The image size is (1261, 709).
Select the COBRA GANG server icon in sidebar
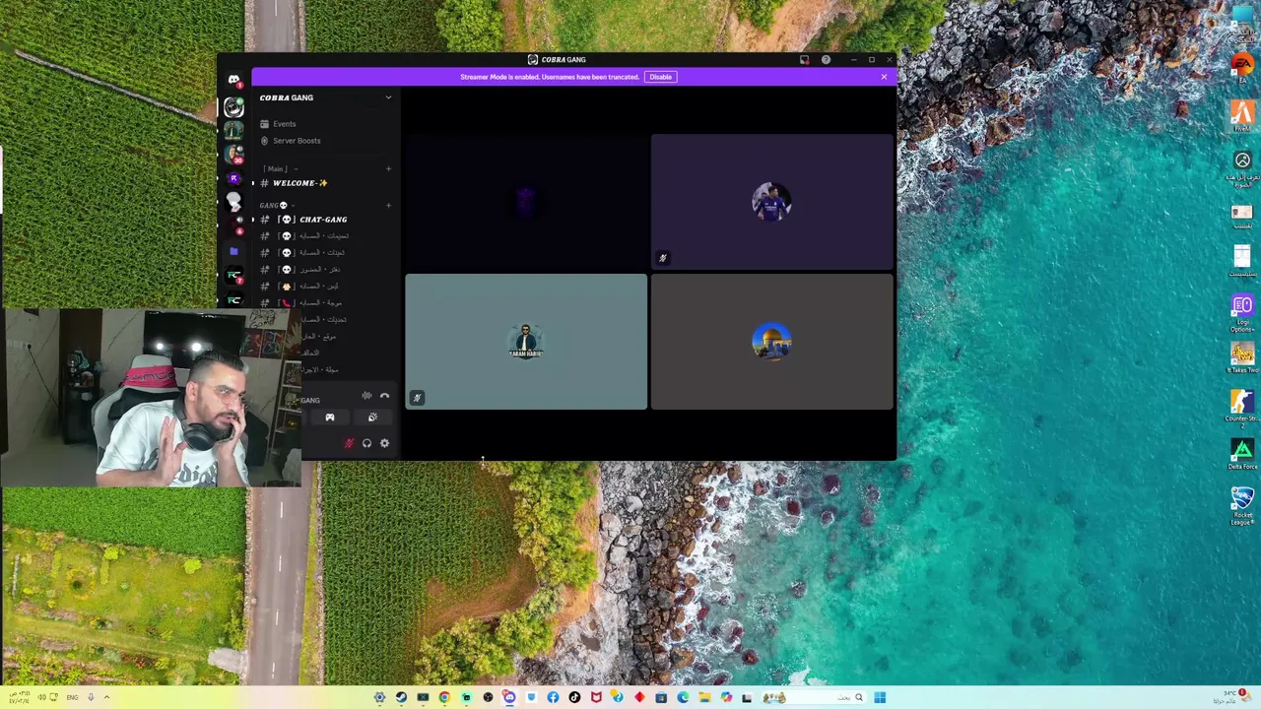pos(233,107)
